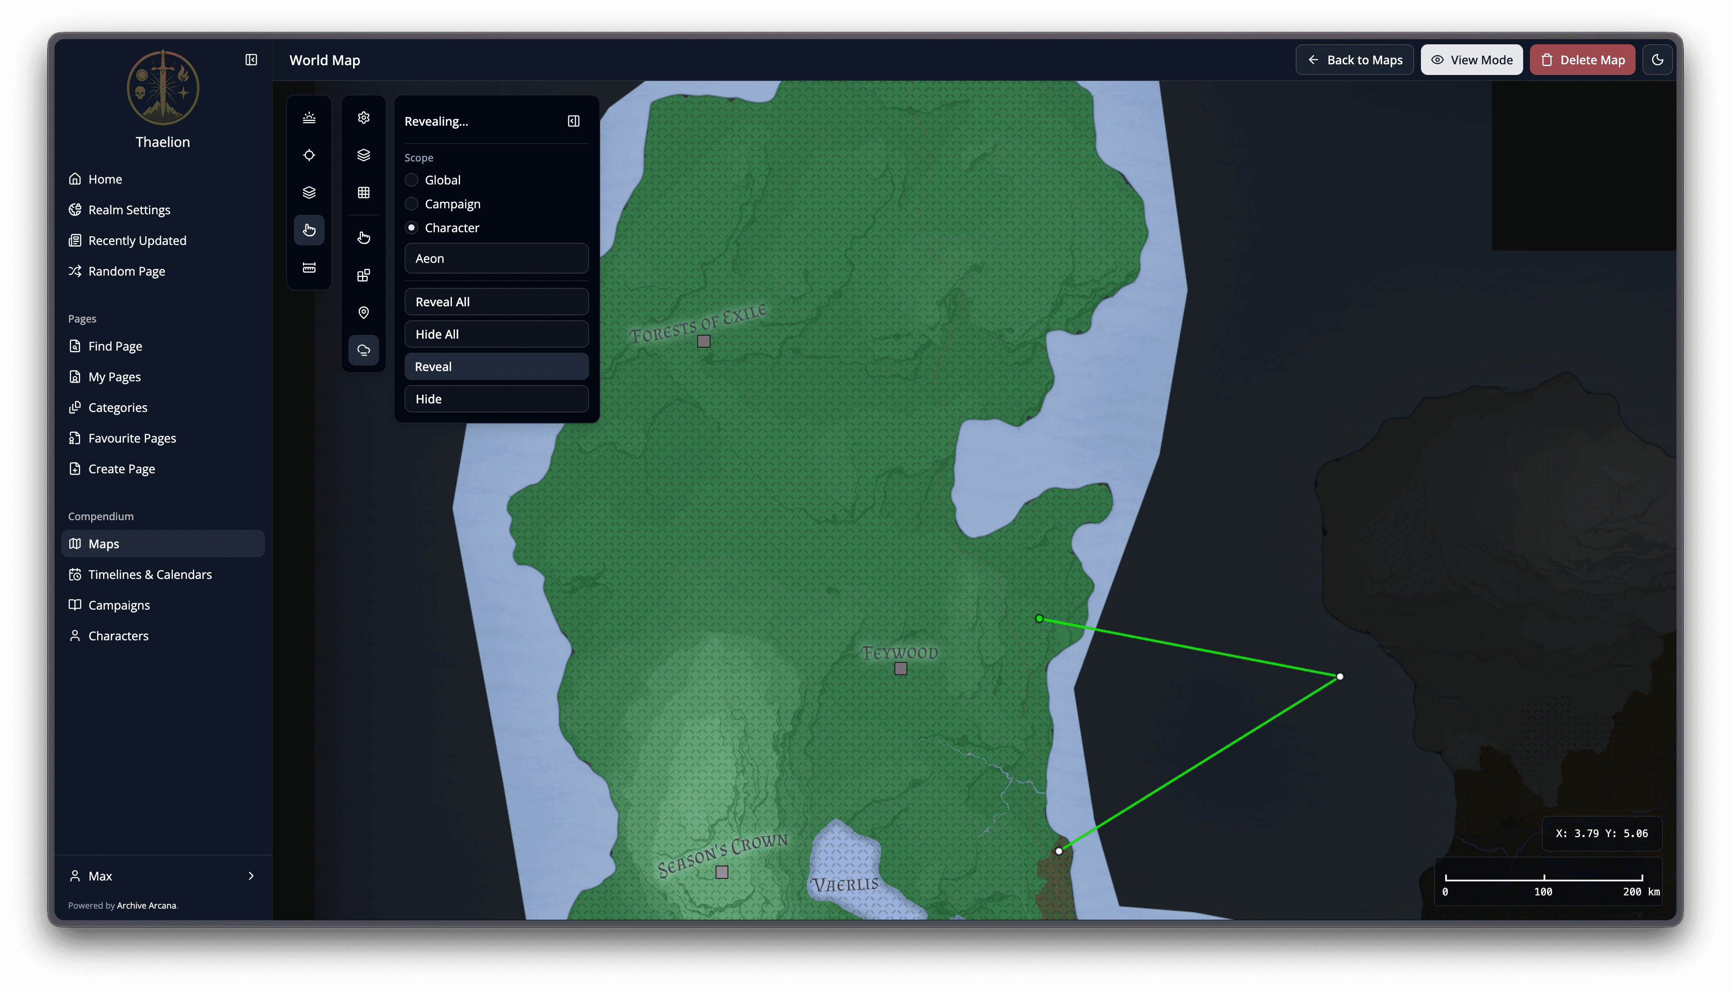The height and width of the screenshot is (990, 1731).
Task: Open the map layers panel
Action: pyautogui.click(x=363, y=154)
